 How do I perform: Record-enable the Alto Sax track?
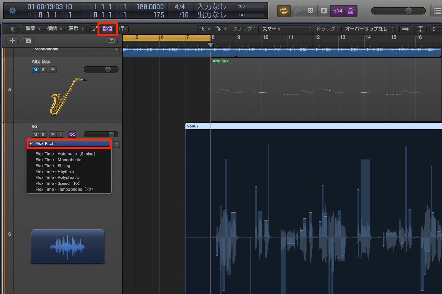tap(52, 69)
